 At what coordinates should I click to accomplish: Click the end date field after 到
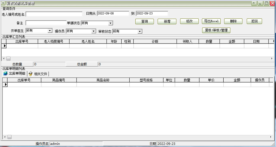click(x=152, y=13)
